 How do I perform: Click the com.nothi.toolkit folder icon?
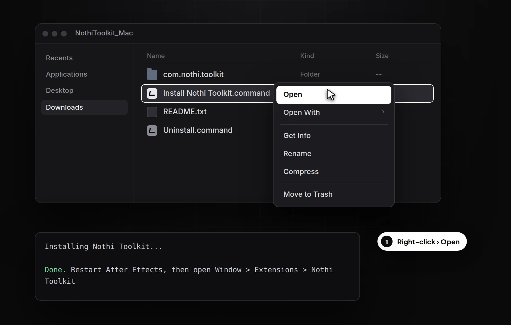[x=152, y=74]
